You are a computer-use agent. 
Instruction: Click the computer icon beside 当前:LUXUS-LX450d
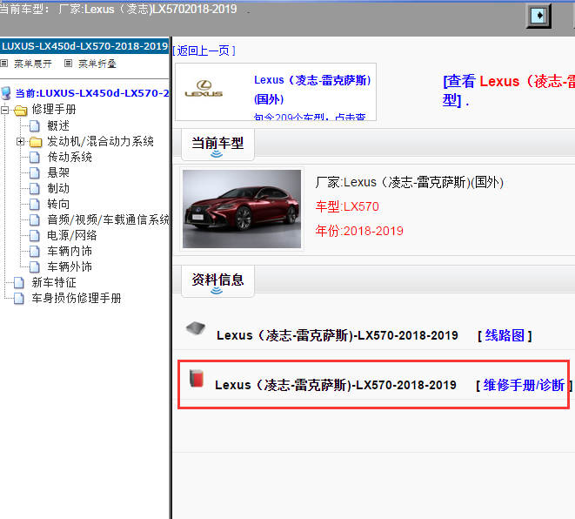[7, 93]
